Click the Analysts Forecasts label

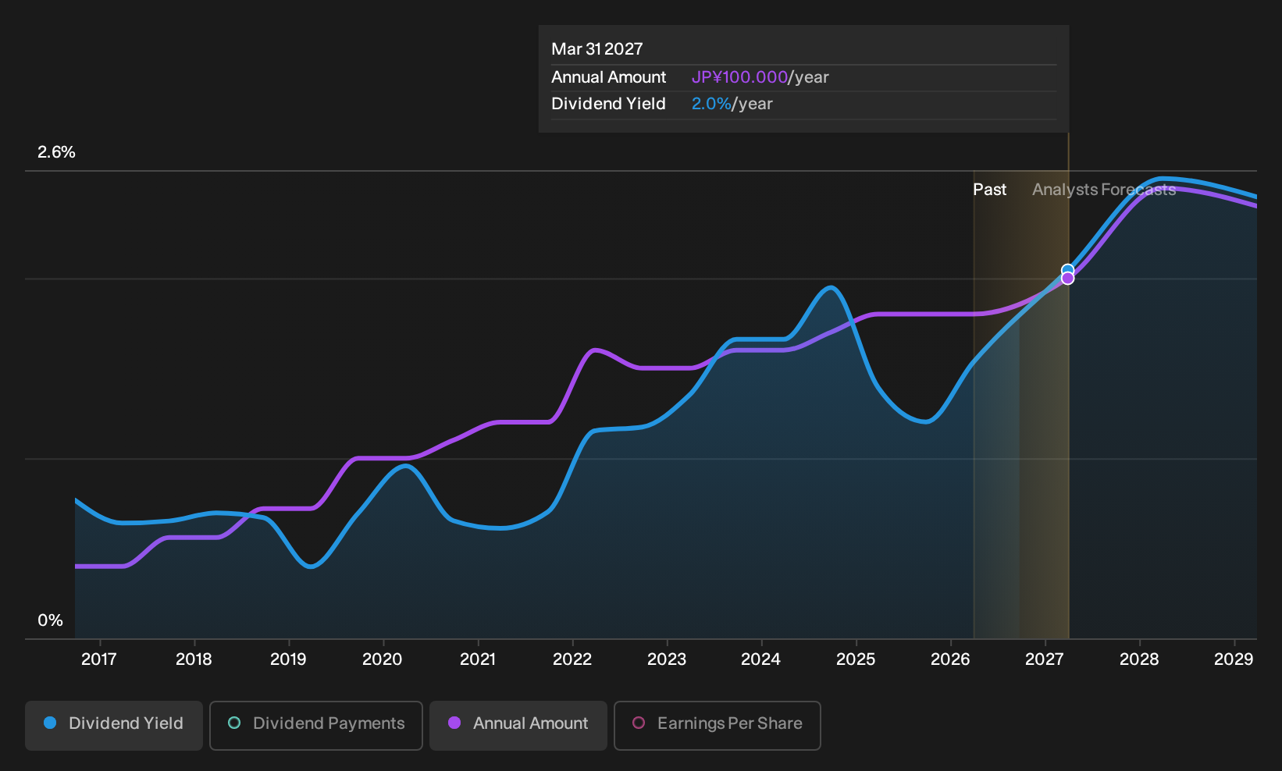pos(1104,190)
